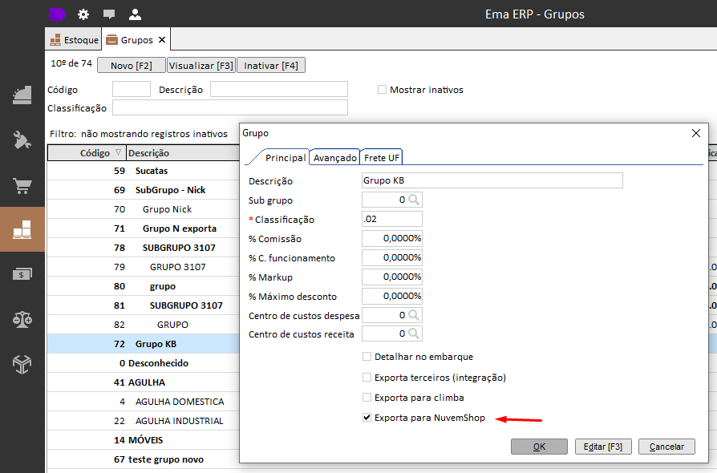Select Principal tab in Grupo dialog

pyautogui.click(x=286, y=158)
